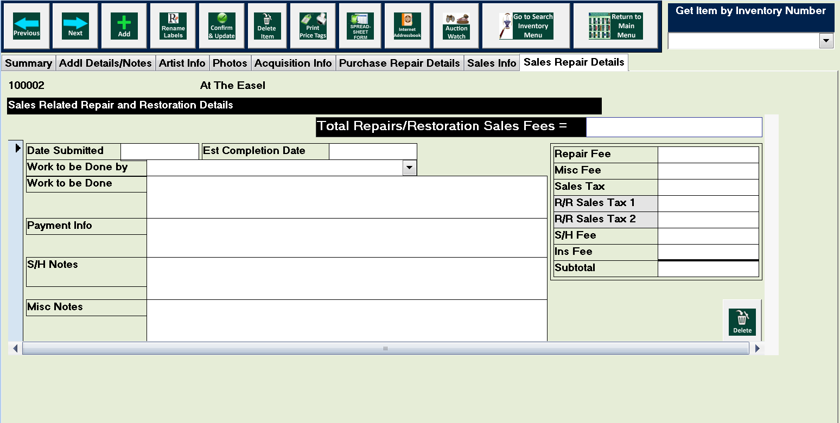Return to Main Menu
The height and width of the screenshot is (423, 840).
click(615, 26)
